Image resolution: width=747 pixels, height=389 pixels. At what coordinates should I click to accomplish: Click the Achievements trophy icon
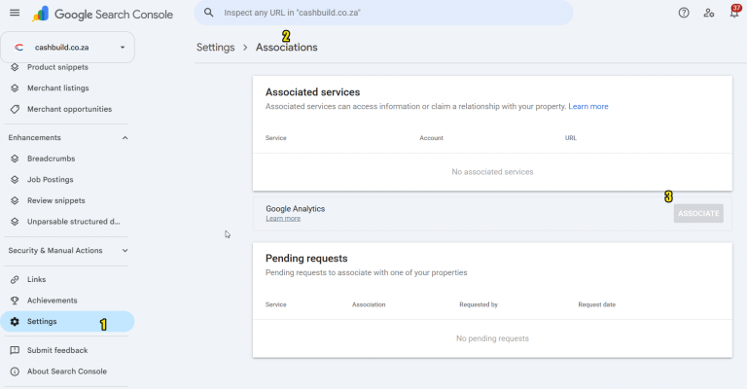pyautogui.click(x=15, y=301)
